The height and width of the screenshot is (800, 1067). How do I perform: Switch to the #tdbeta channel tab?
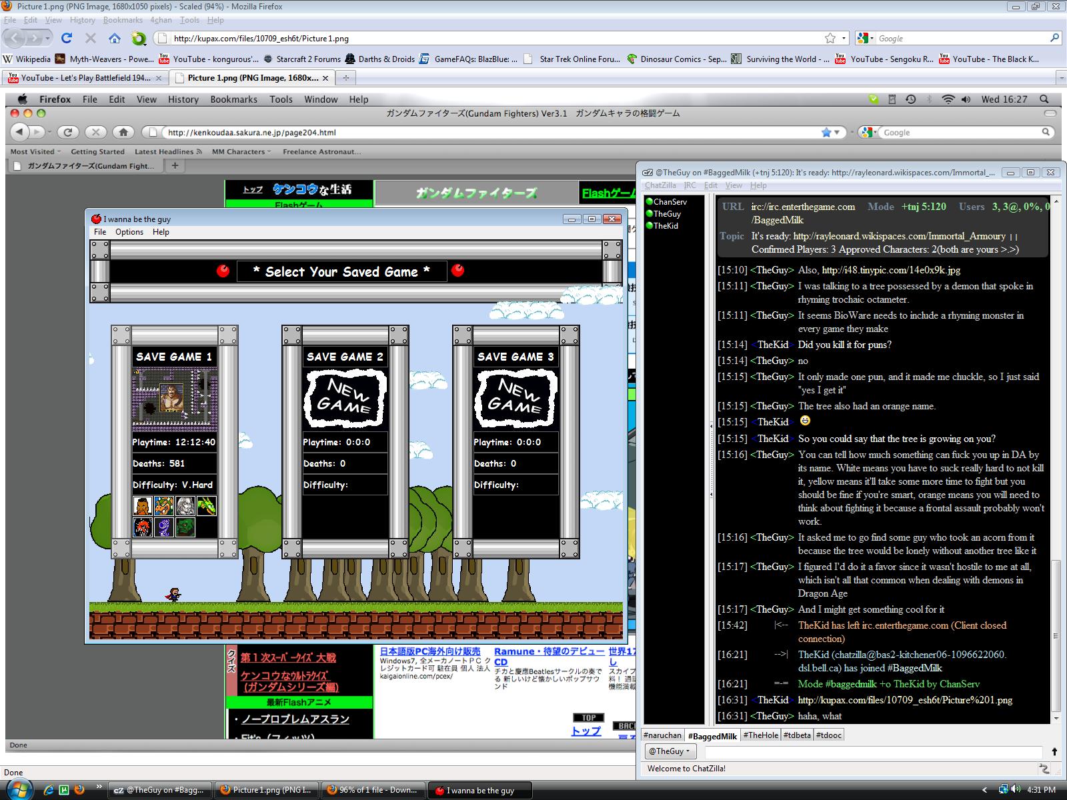click(x=797, y=735)
